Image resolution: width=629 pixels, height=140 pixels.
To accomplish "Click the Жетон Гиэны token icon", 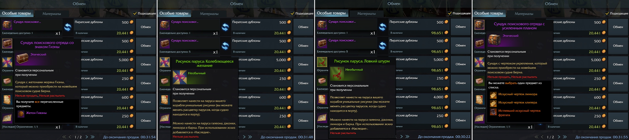I will coord(21,114).
